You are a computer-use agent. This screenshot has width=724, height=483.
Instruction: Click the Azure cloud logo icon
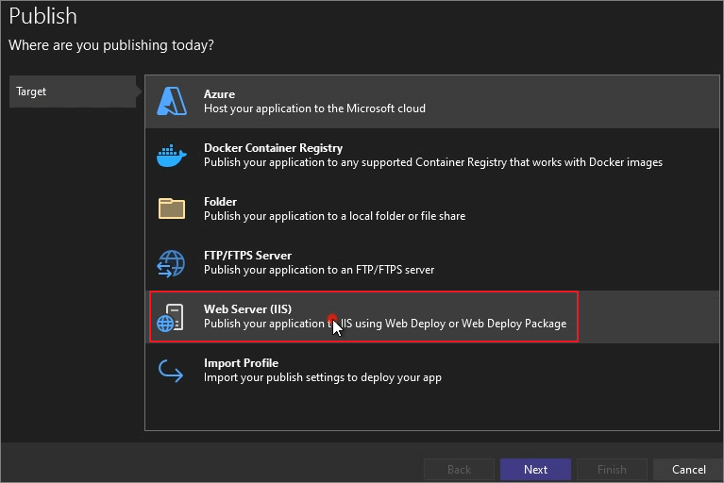(x=172, y=101)
